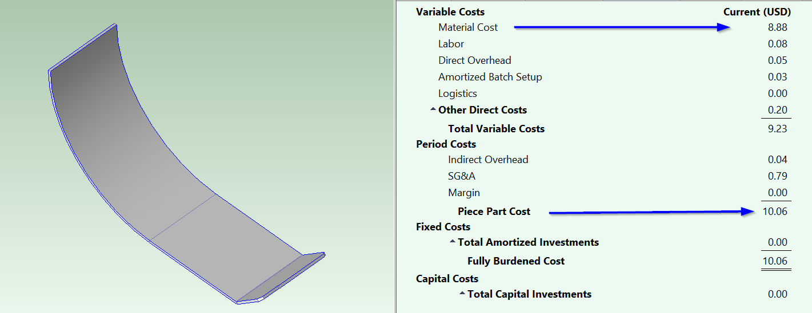Viewport: 812px width, 313px height.
Task: Click the Current (USD) column header
Action: pos(757,11)
